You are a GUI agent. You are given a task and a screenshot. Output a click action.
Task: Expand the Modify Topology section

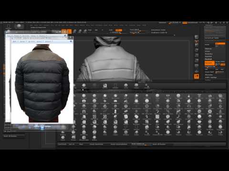[x=211, y=77]
